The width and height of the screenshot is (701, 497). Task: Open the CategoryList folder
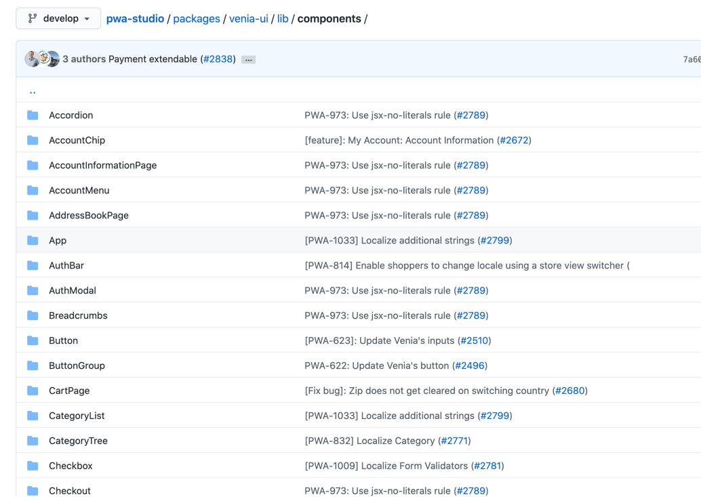[x=77, y=416]
